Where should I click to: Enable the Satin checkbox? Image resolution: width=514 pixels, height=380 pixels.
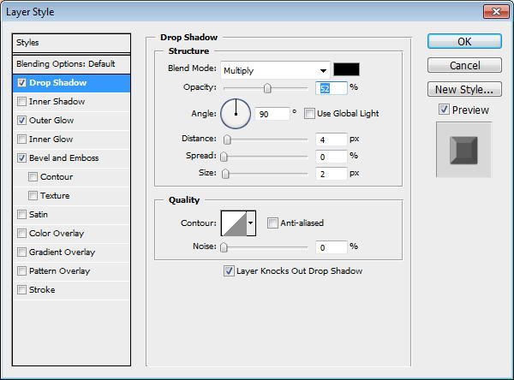(21, 215)
